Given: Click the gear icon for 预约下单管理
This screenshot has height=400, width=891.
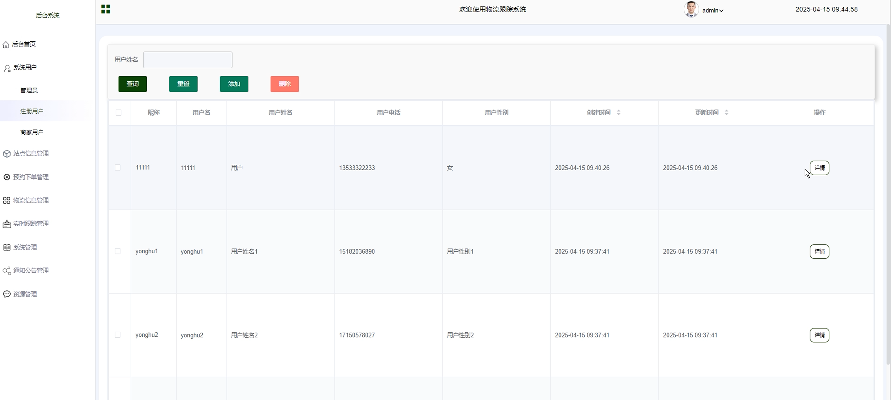Looking at the screenshot, I should (6, 177).
